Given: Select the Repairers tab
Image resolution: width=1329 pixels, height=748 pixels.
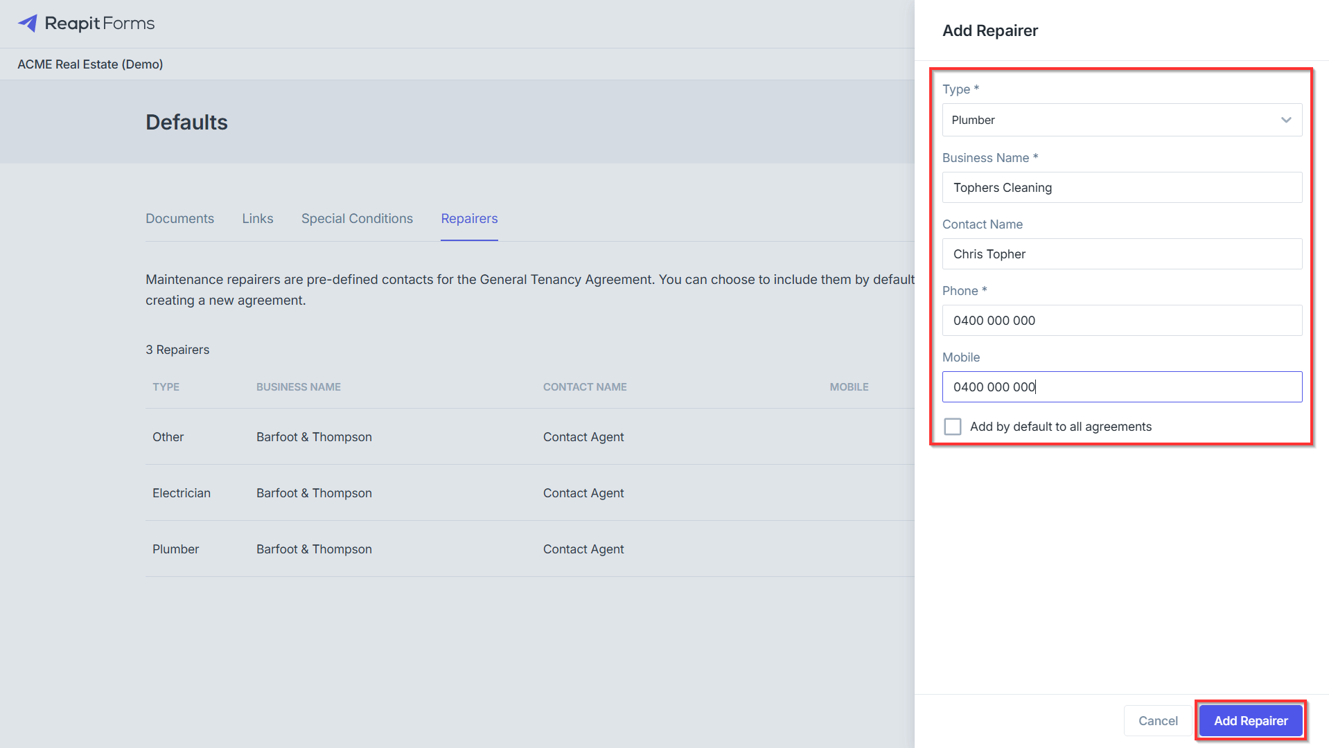Looking at the screenshot, I should point(469,218).
